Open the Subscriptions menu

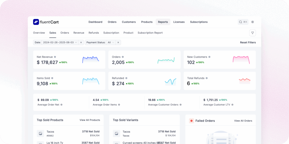pyautogui.click(x=199, y=22)
